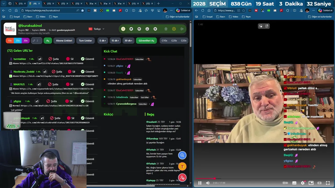335x188 pixels.
Task: Click the x1 badge for y8gizz
Action: click(37, 101)
